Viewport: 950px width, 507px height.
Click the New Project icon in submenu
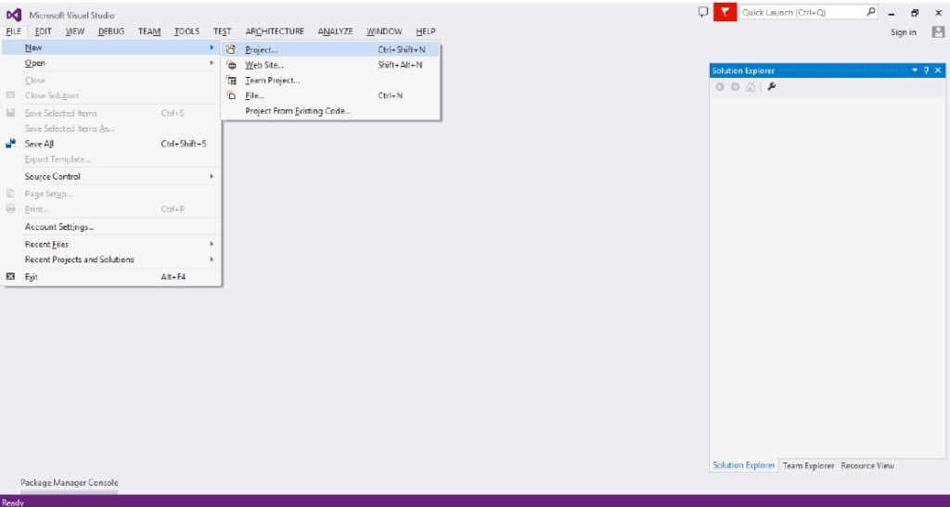click(231, 50)
